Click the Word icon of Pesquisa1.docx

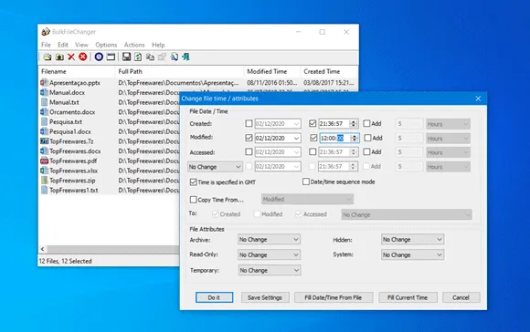pyautogui.click(x=44, y=131)
